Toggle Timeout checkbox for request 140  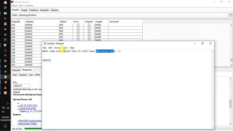89,25
